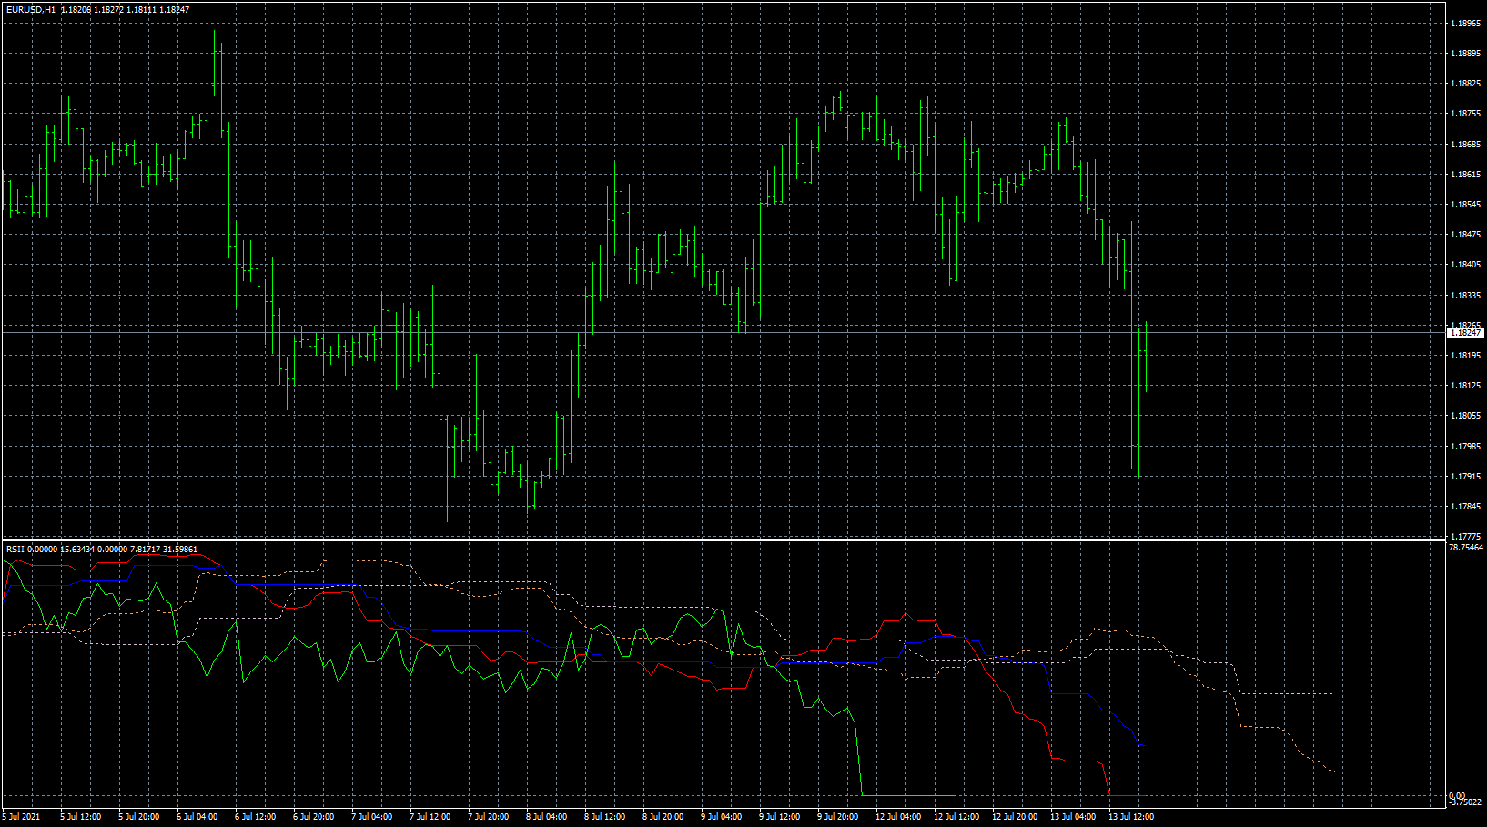Click the 6 Jul 04:00 time label
1487x827 pixels.
[x=197, y=817]
